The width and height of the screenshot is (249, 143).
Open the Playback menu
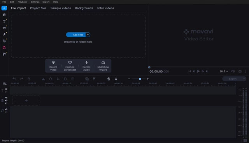[22, 2]
